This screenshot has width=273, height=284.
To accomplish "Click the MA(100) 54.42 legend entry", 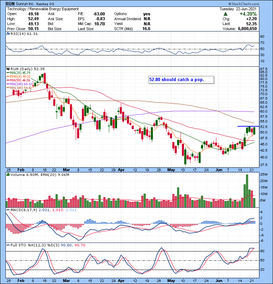I will point(19,88).
